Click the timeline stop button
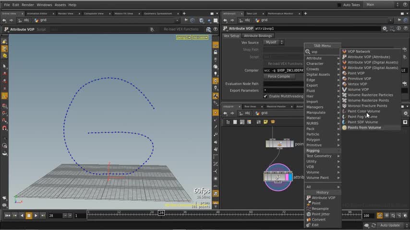 tap(29, 216)
